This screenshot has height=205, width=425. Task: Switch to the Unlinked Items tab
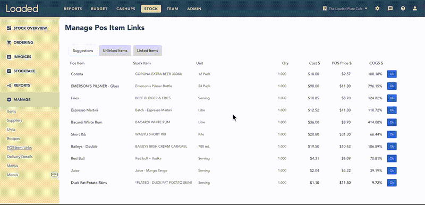(x=115, y=50)
